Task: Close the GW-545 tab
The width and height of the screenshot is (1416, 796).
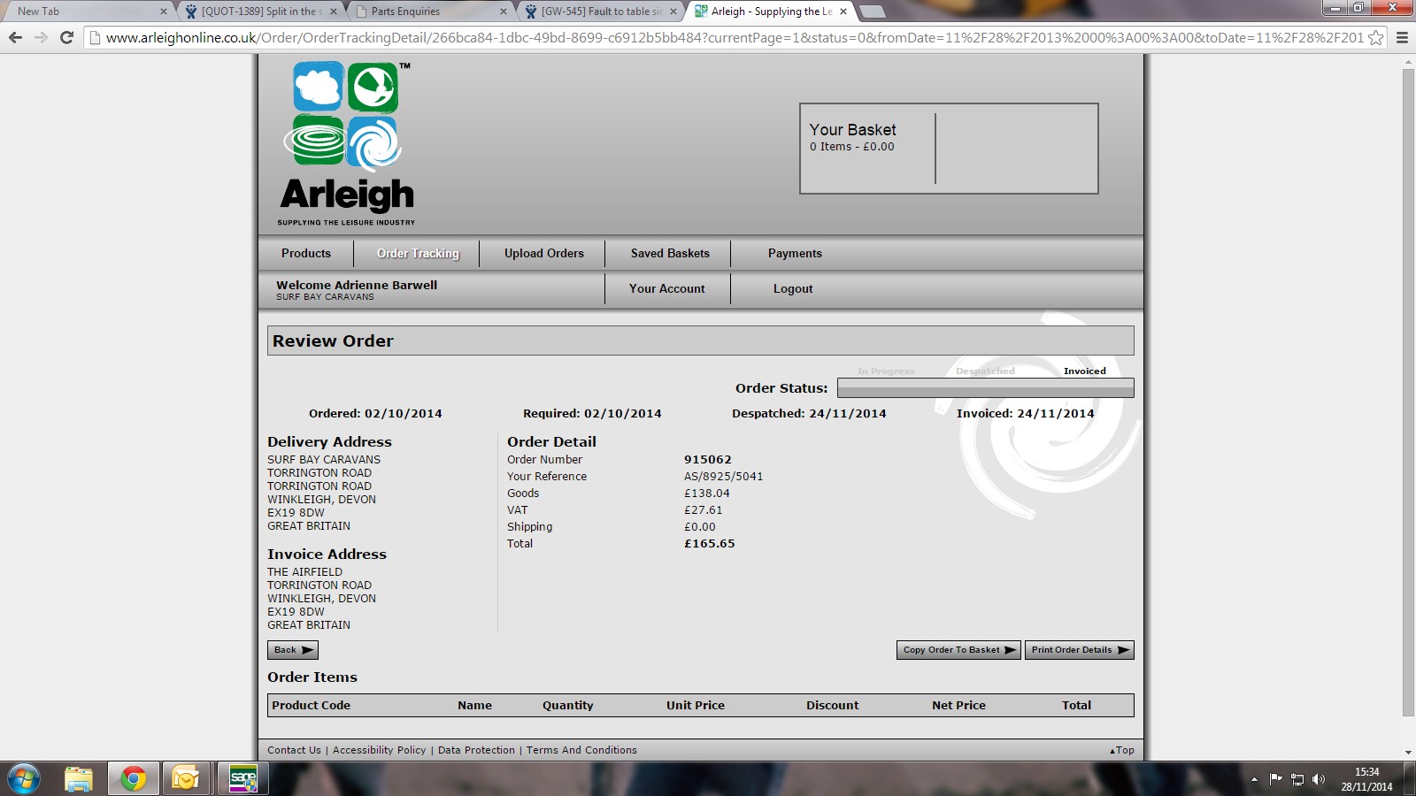Action: (x=673, y=11)
